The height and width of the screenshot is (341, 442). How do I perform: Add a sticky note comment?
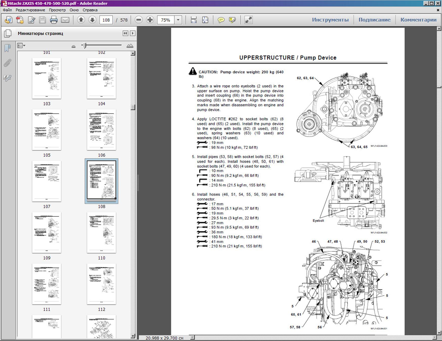point(221,20)
